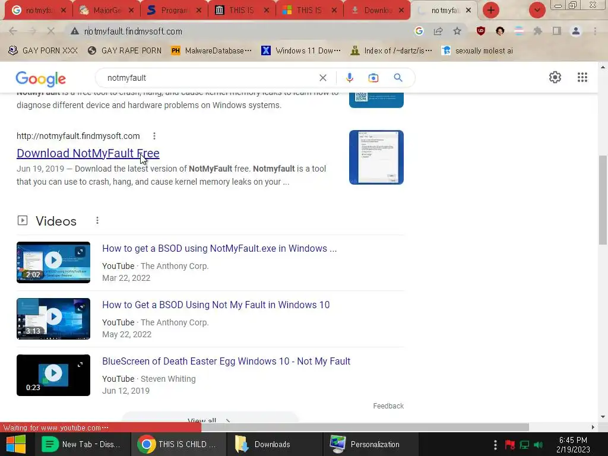Open the MalwareDatabase bookmark

point(211,50)
